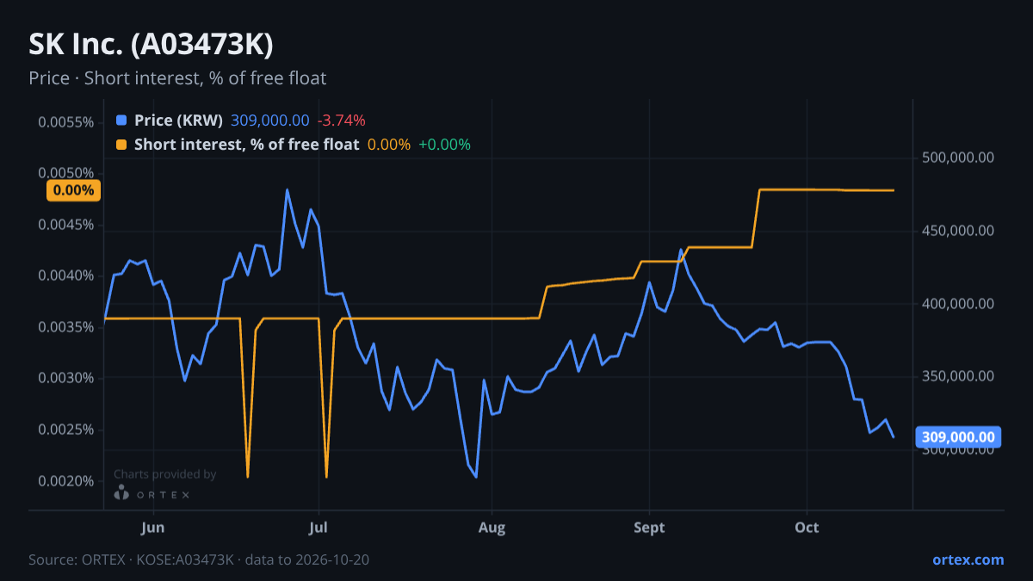1033x581 pixels.
Task: Click the 500,000.00 right axis label
Action: pyautogui.click(x=958, y=158)
